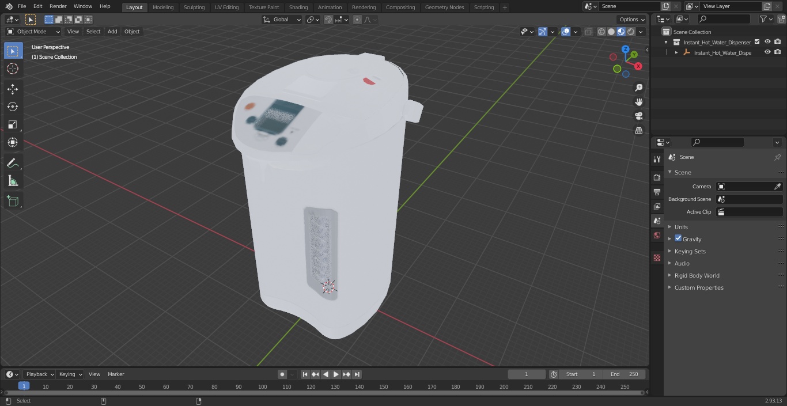The height and width of the screenshot is (406, 787).
Task: Open the Output properties tab
Action: pos(657,192)
